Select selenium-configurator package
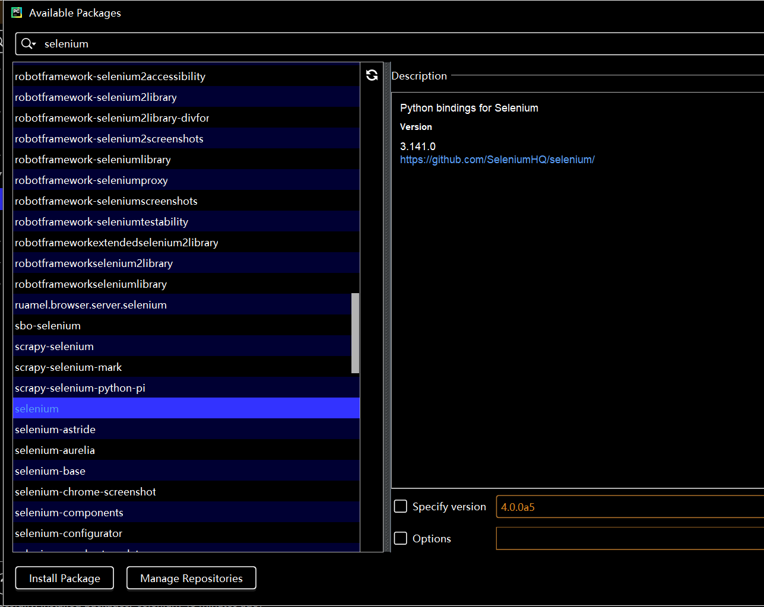Image resolution: width=764 pixels, height=607 pixels. click(186, 533)
